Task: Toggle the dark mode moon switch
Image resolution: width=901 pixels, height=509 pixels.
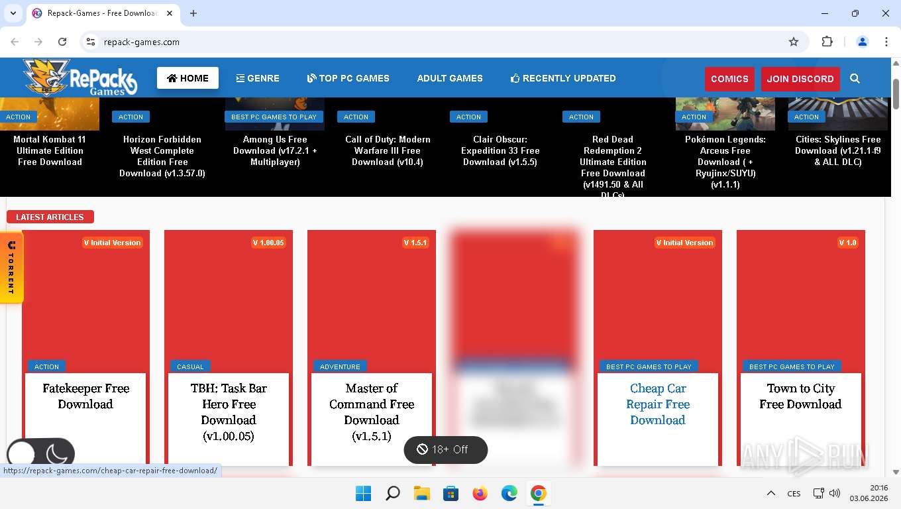Action: coord(41,454)
